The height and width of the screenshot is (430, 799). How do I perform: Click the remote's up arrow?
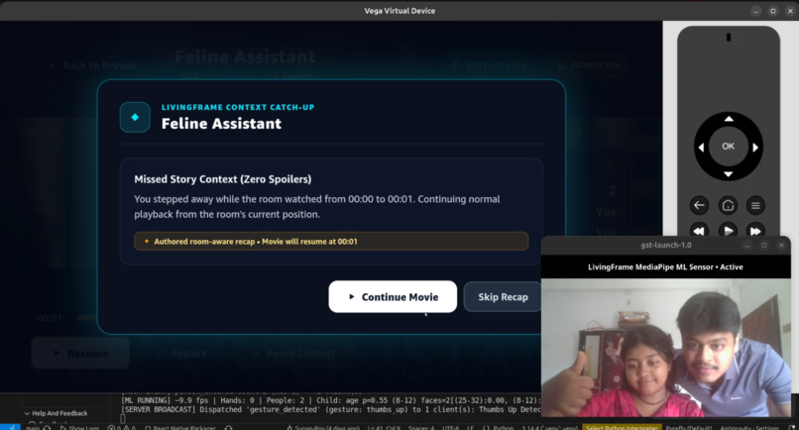tap(729, 119)
